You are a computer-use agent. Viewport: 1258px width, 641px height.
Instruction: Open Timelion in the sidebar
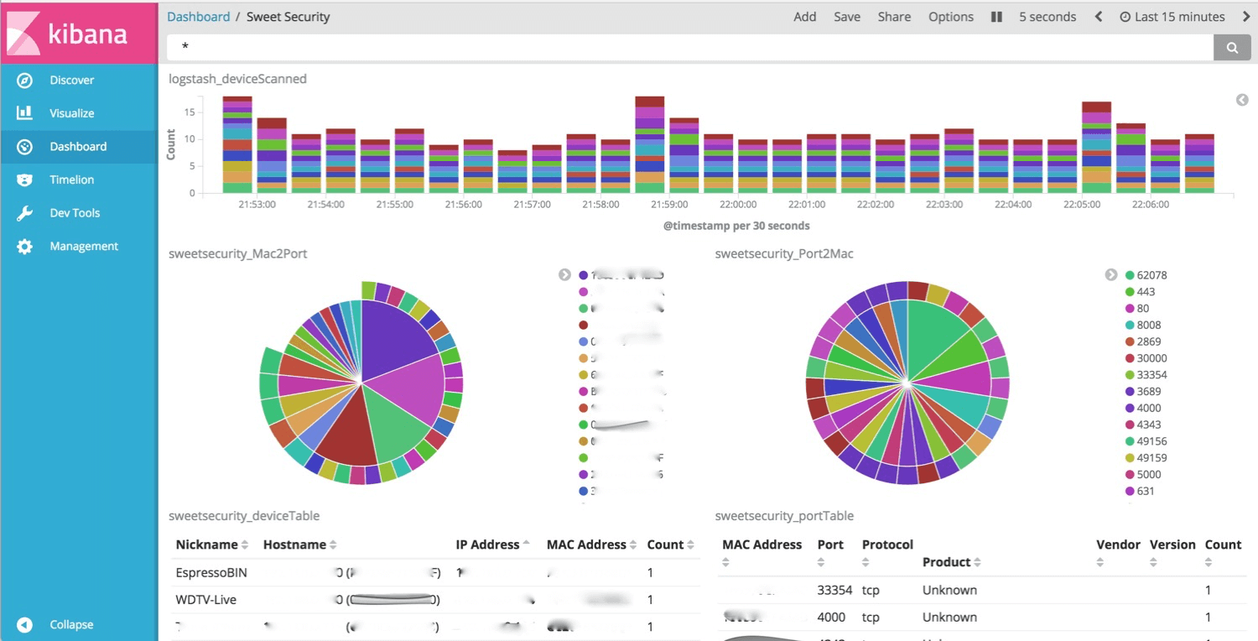pos(72,180)
